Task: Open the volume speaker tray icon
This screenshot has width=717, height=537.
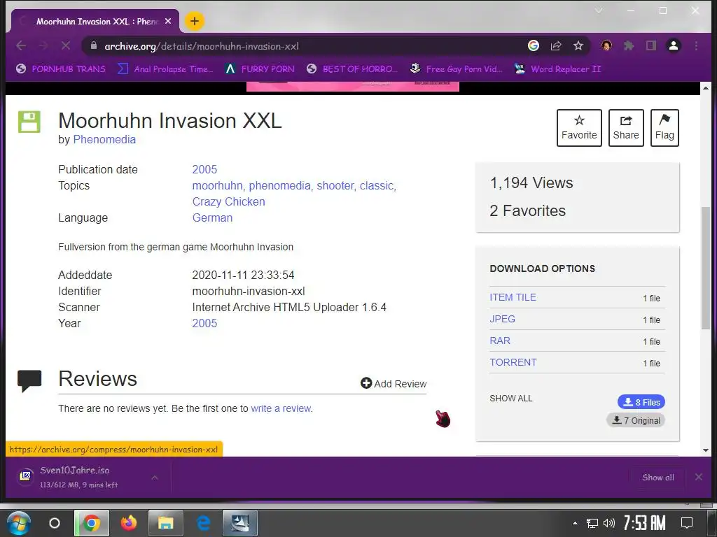Action: pyautogui.click(x=608, y=523)
